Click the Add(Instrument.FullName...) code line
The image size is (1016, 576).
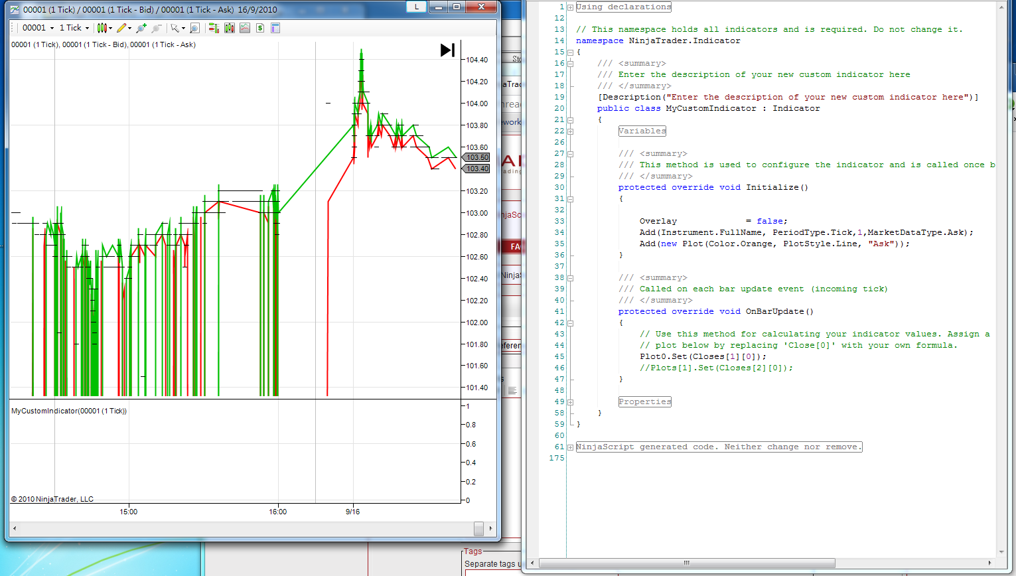point(807,232)
